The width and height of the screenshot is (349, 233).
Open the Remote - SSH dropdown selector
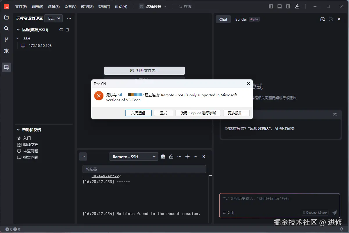pos(133,156)
